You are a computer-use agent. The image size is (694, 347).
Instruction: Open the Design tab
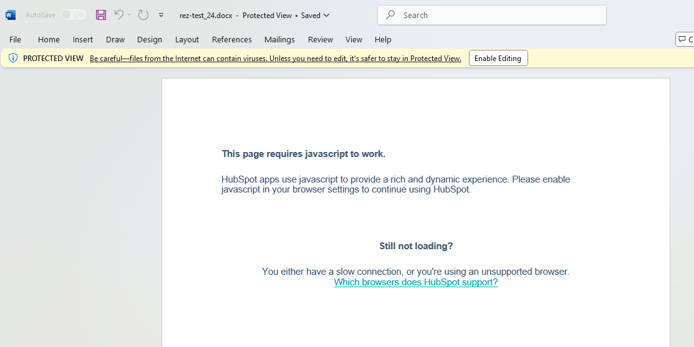click(x=150, y=39)
